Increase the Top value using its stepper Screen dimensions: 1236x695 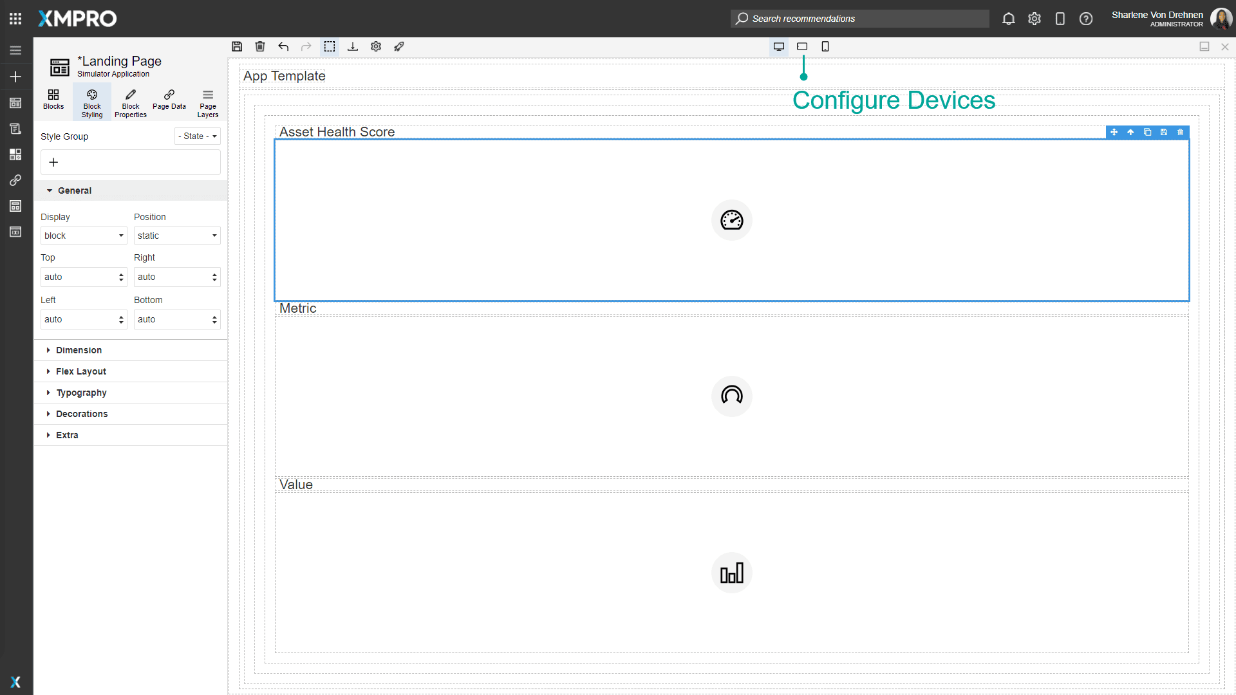(x=121, y=273)
